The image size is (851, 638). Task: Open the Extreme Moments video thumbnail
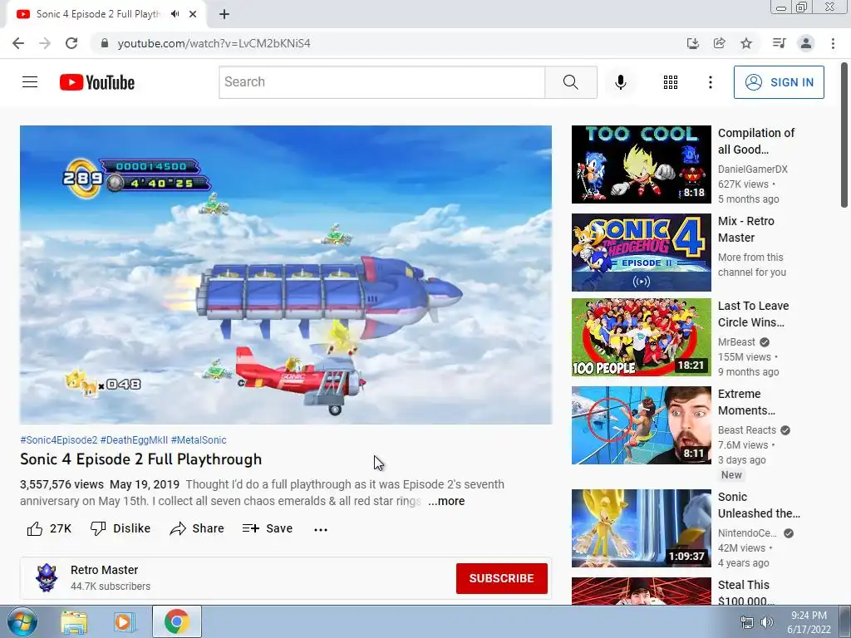click(x=641, y=425)
